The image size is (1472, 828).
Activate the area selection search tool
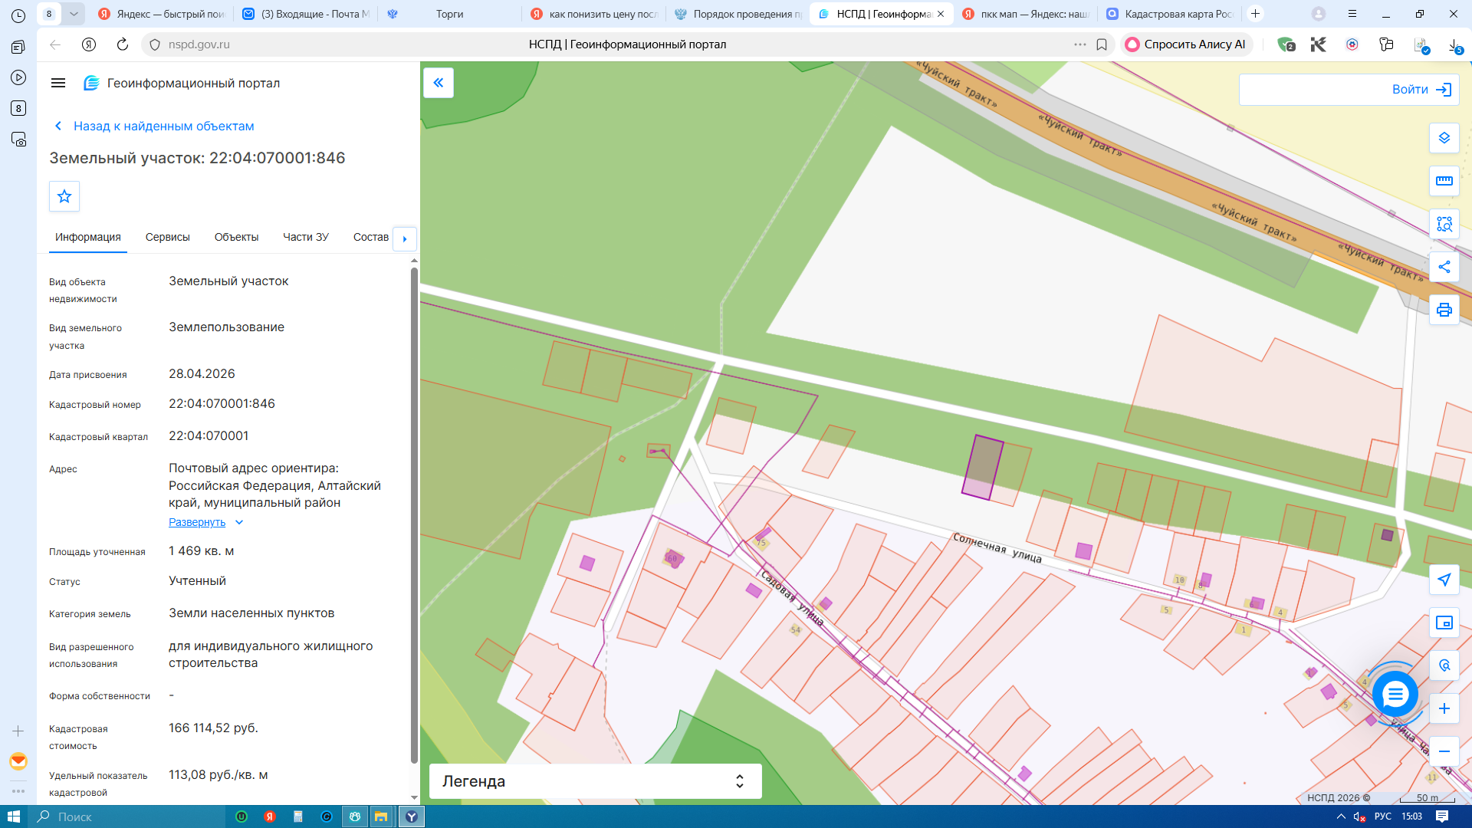pyautogui.click(x=1444, y=224)
